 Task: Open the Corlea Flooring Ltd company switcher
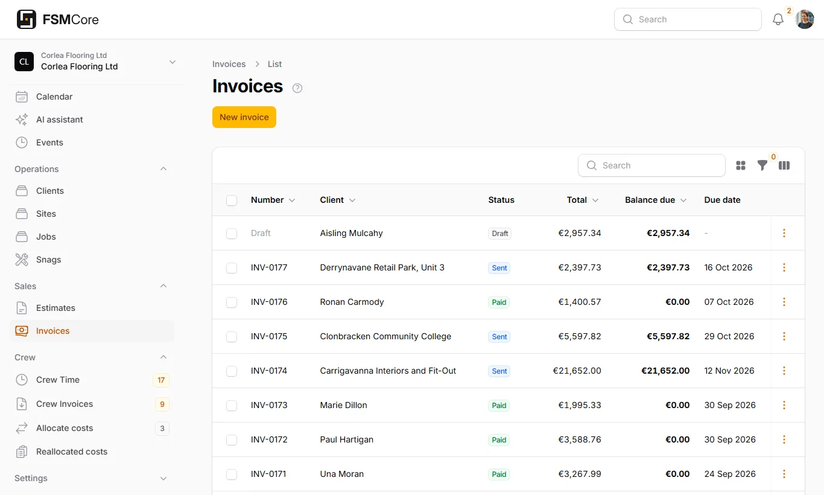97,62
